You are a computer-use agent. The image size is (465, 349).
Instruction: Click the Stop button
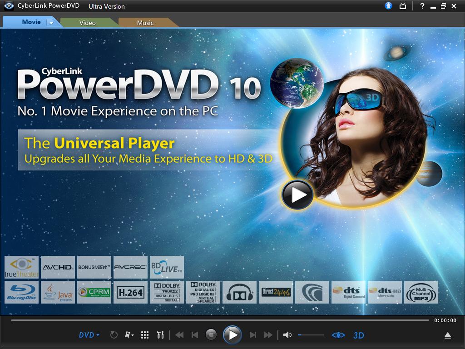click(211, 335)
